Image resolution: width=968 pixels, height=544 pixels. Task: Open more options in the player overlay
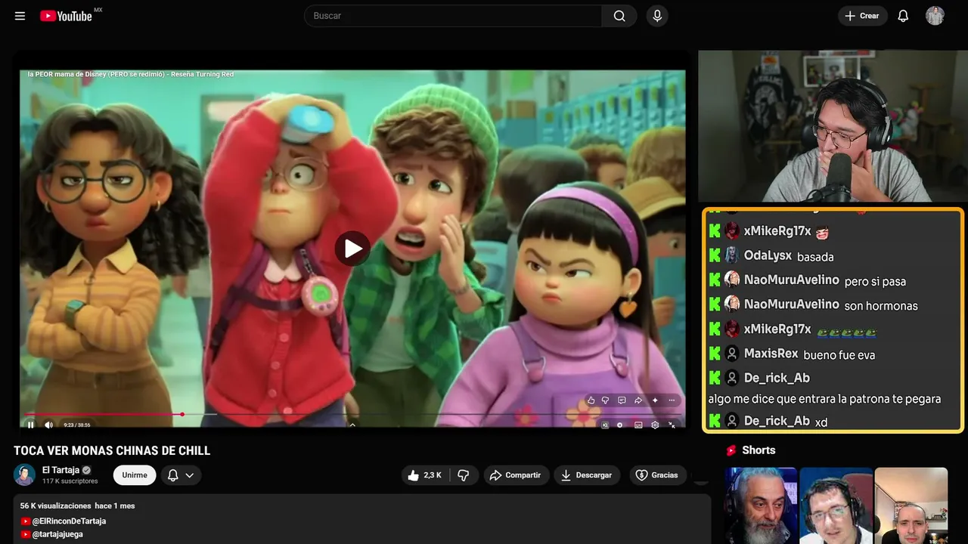pyautogui.click(x=672, y=400)
